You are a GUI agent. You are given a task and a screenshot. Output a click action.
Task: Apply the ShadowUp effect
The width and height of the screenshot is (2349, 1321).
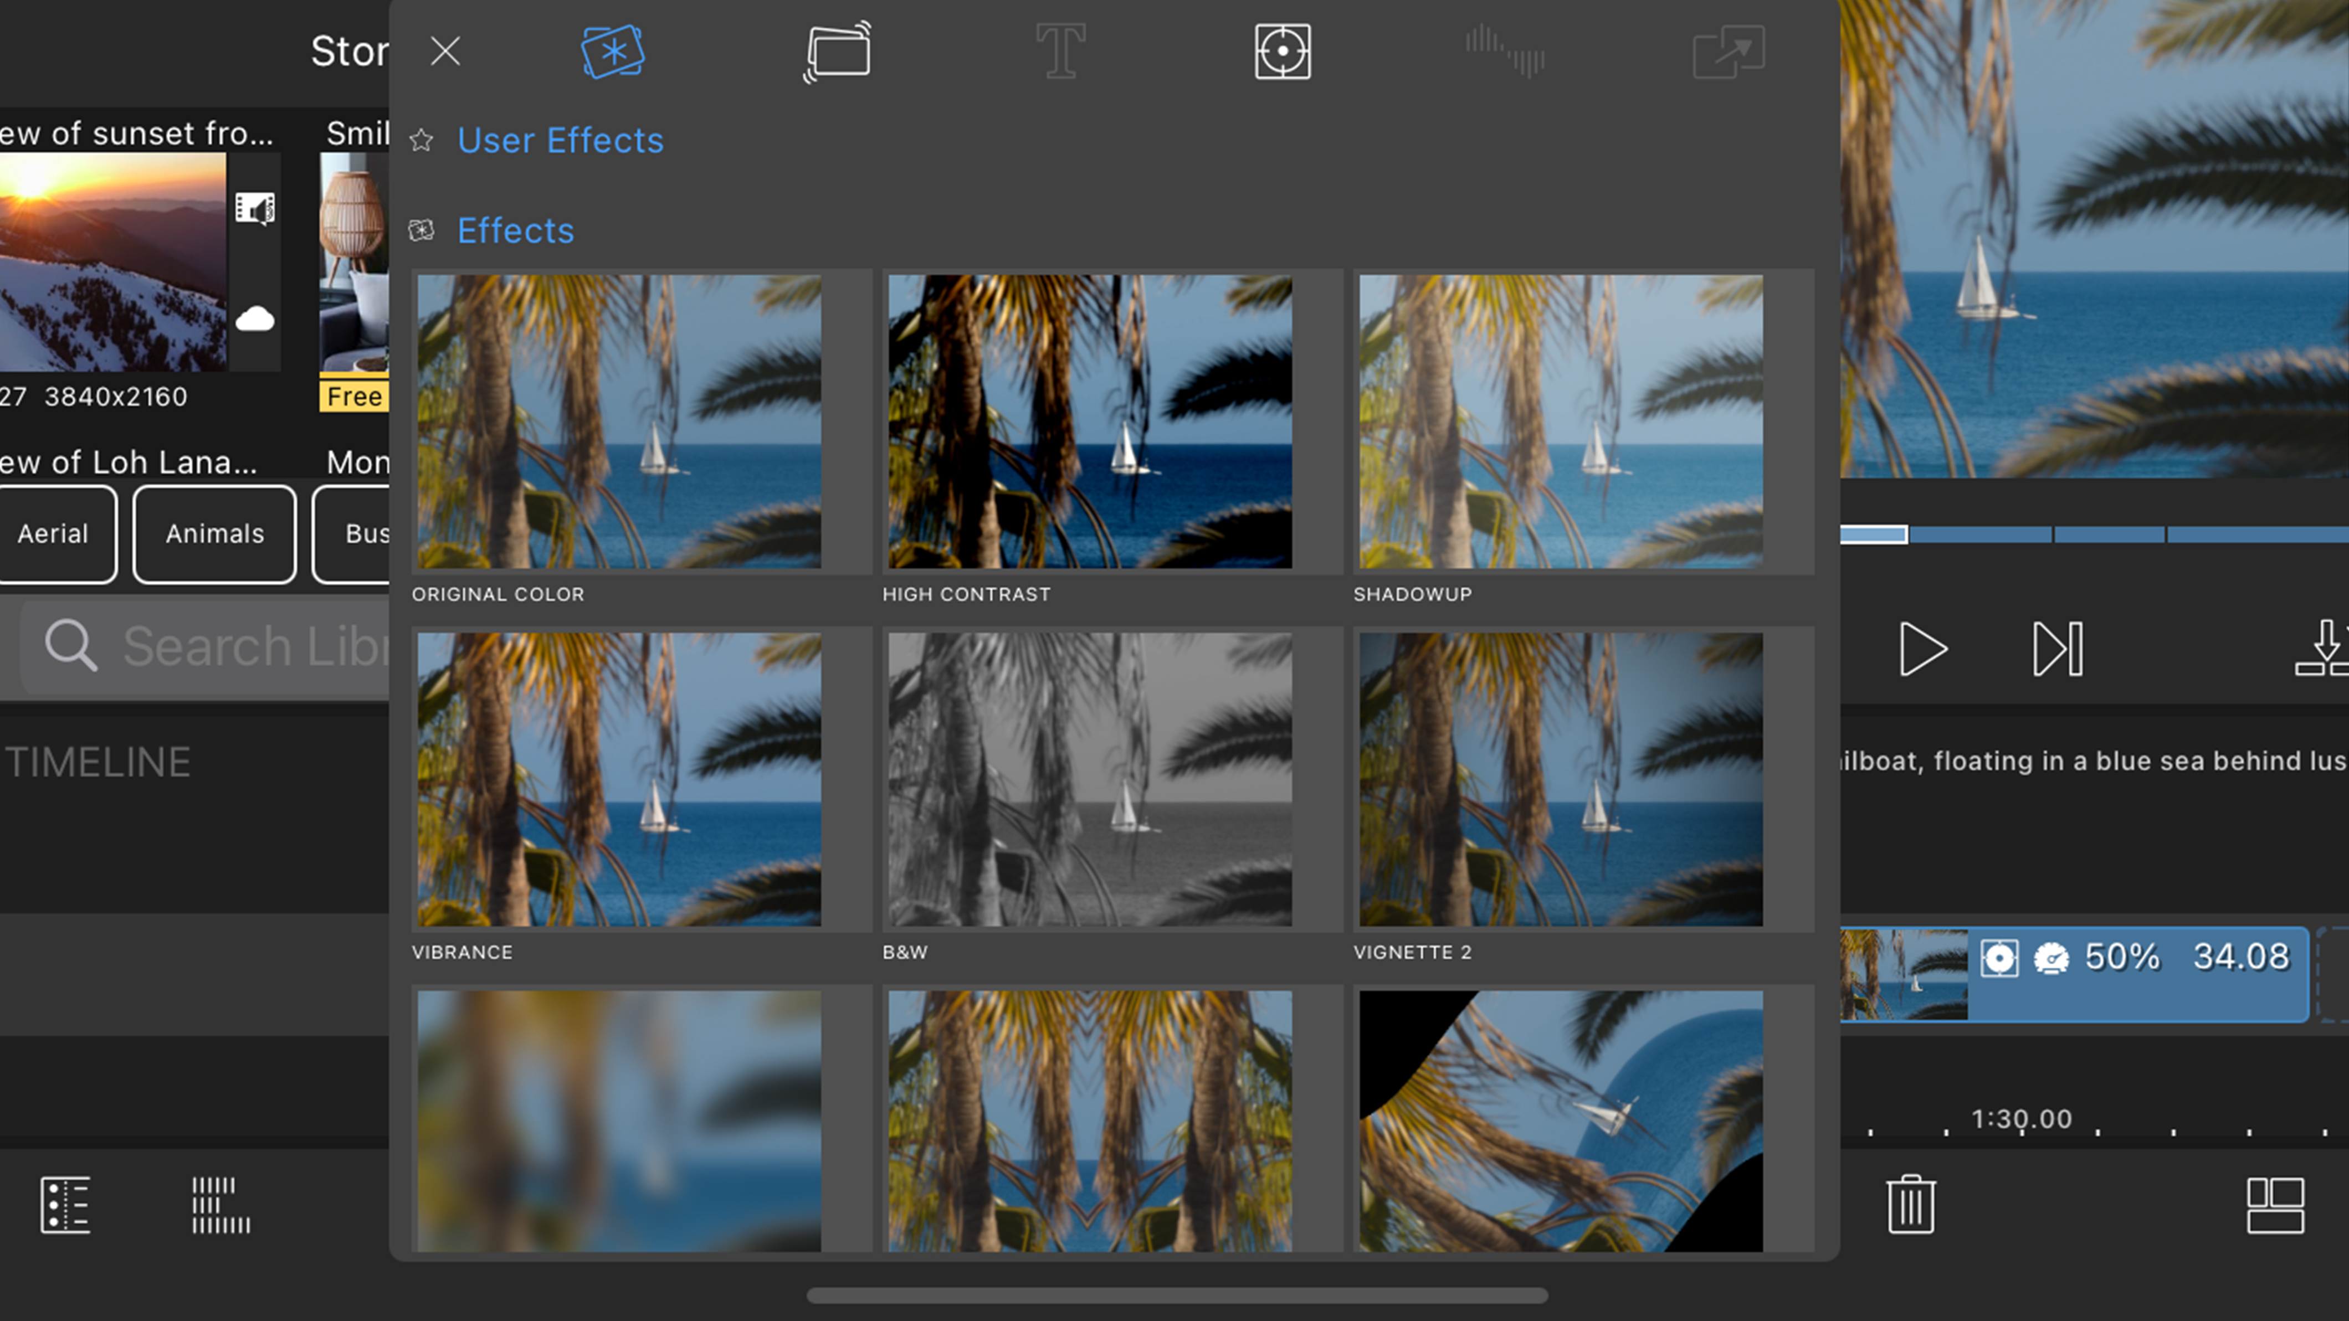click(x=1560, y=421)
